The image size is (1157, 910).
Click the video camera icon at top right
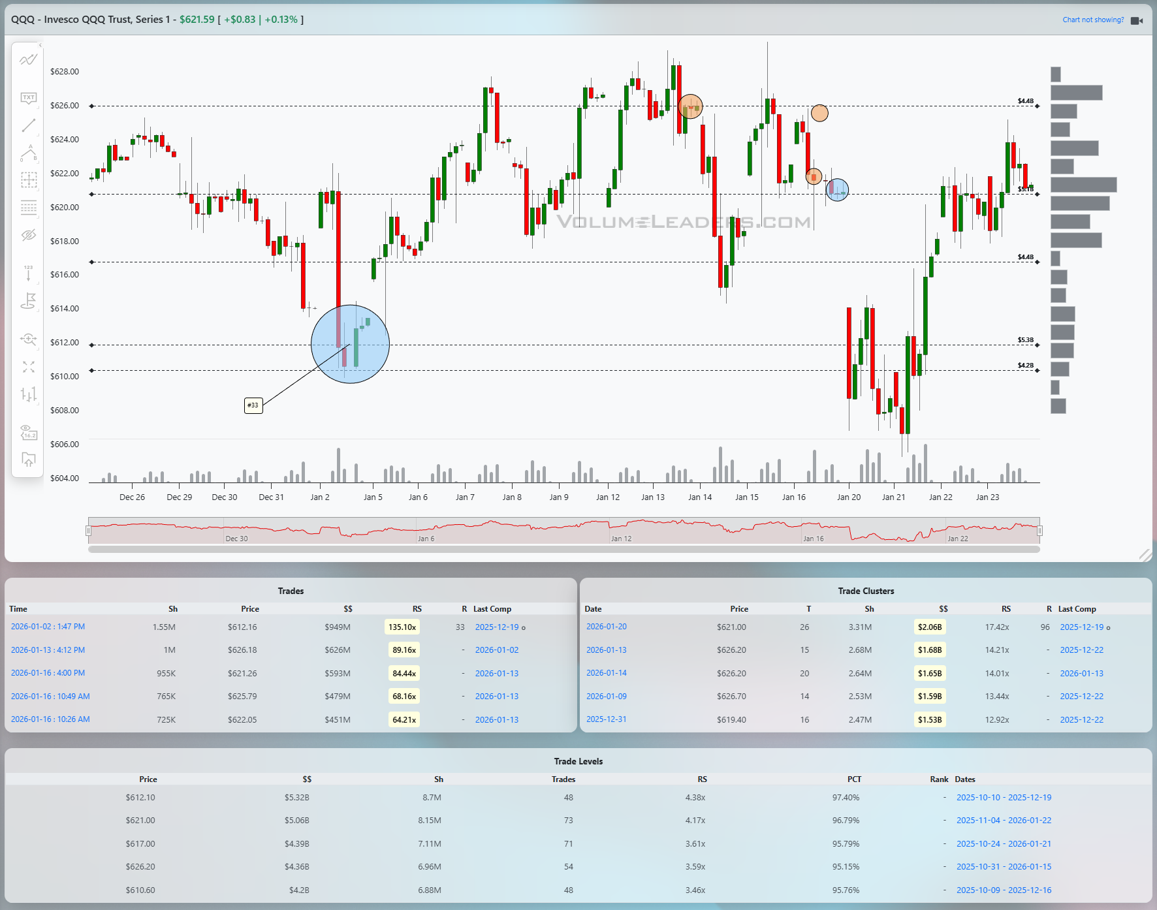click(x=1137, y=21)
